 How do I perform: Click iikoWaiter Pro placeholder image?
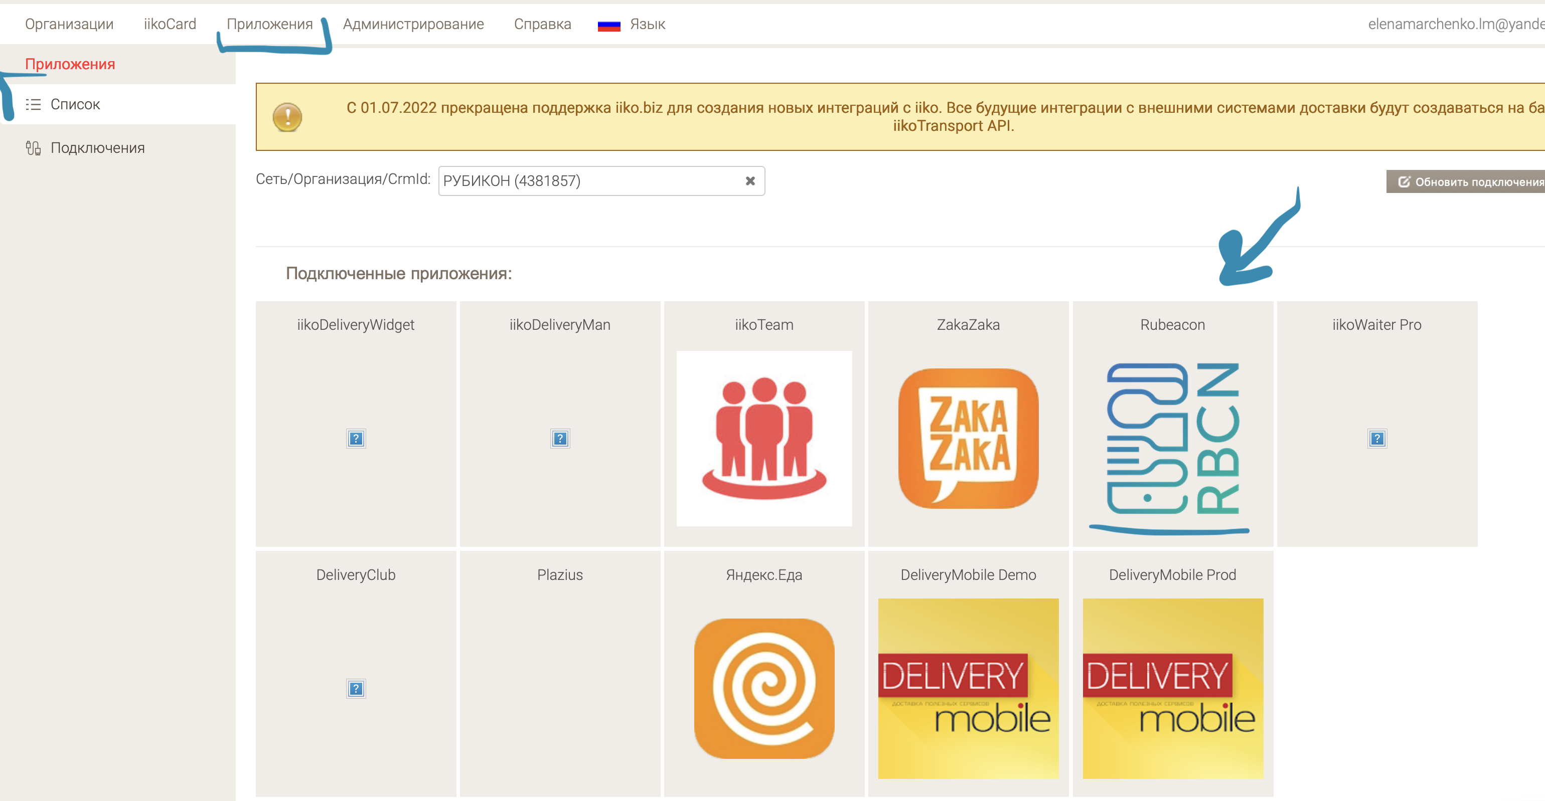1376,439
